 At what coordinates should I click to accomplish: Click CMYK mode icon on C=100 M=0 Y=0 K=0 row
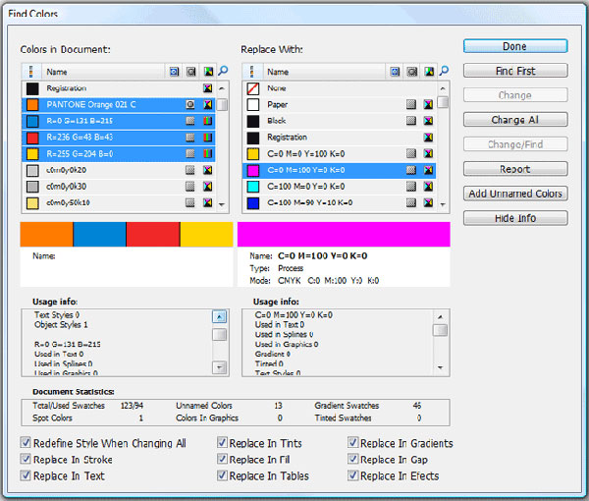coord(428,187)
